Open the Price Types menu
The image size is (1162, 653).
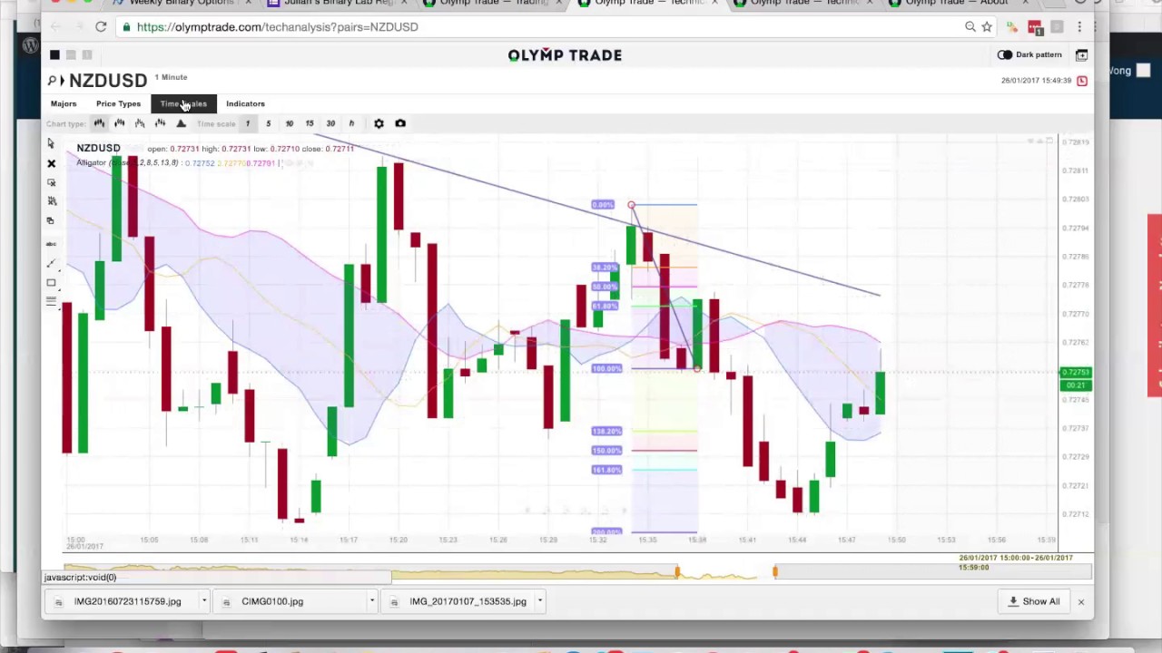(x=118, y=103)
